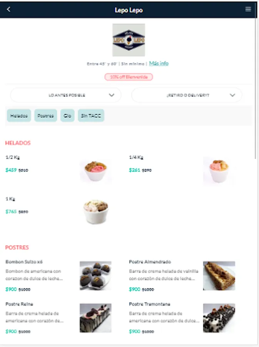This screenshot has height=347, width=259.
Task: Open the Bombon Suizo x6 photo
Action: pos(95,276)
